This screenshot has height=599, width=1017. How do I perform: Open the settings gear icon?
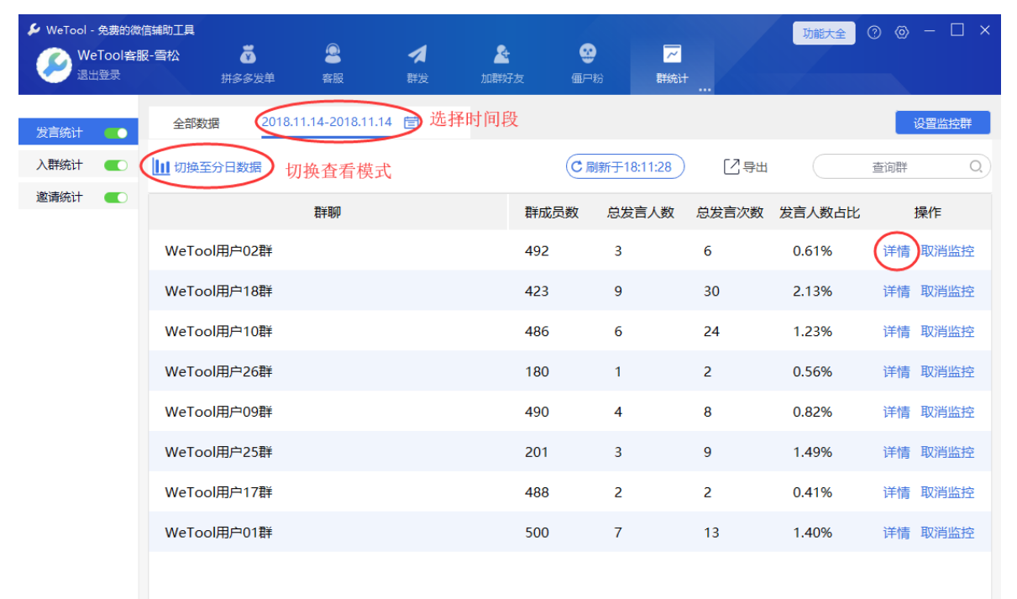tap(902, 33)
